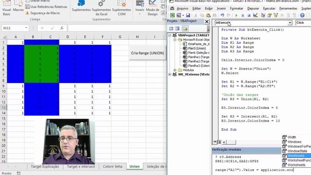This screenshot has width=311, height=175.
Task: Click the Design Mode icon in VBA toolbar
Action: [255, 15]
